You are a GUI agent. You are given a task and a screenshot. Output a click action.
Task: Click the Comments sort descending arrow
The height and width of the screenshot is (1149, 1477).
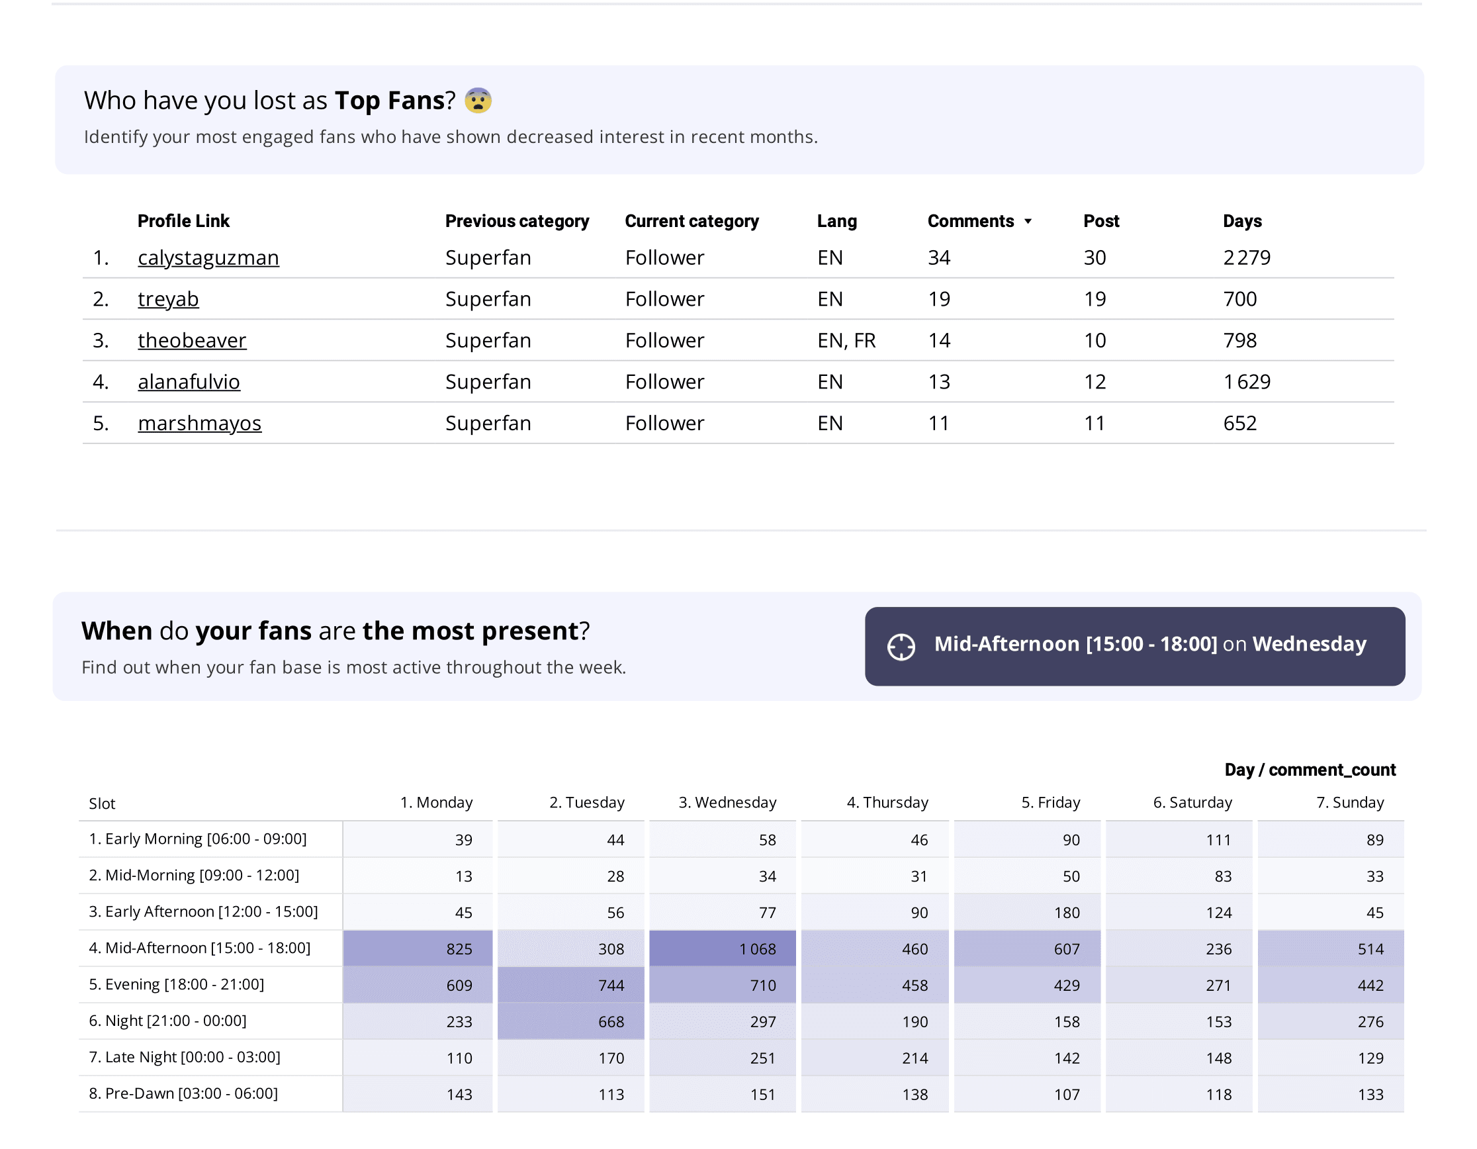click(x=1028, y=221)
